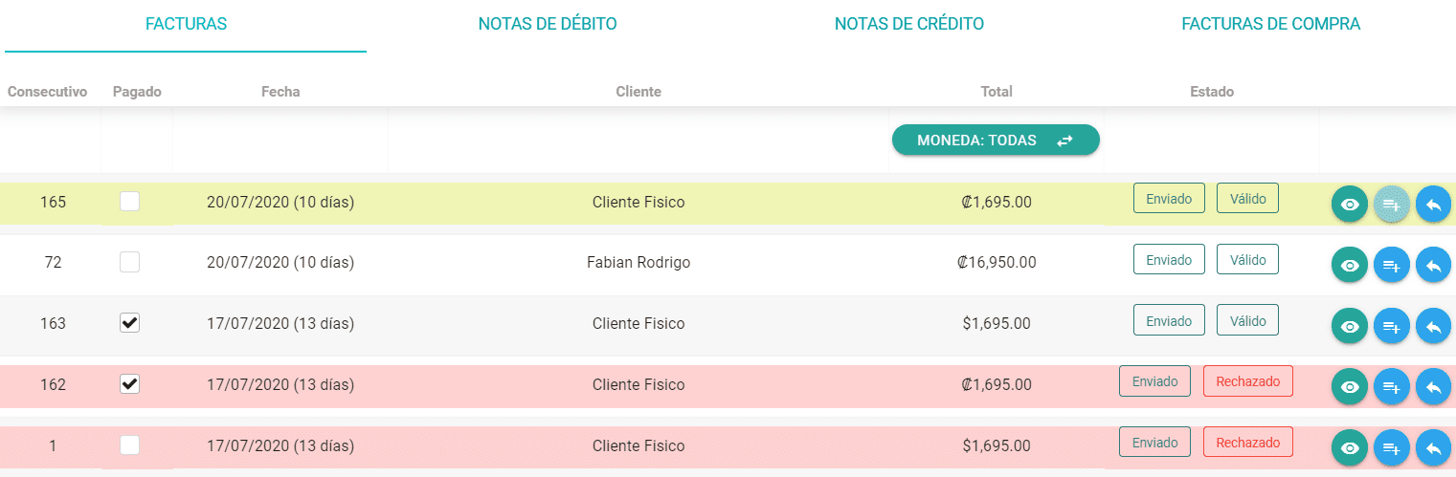Click the reply arrow icon for invoice 163
This screenshot has height=477, width=1456.
1433,326
